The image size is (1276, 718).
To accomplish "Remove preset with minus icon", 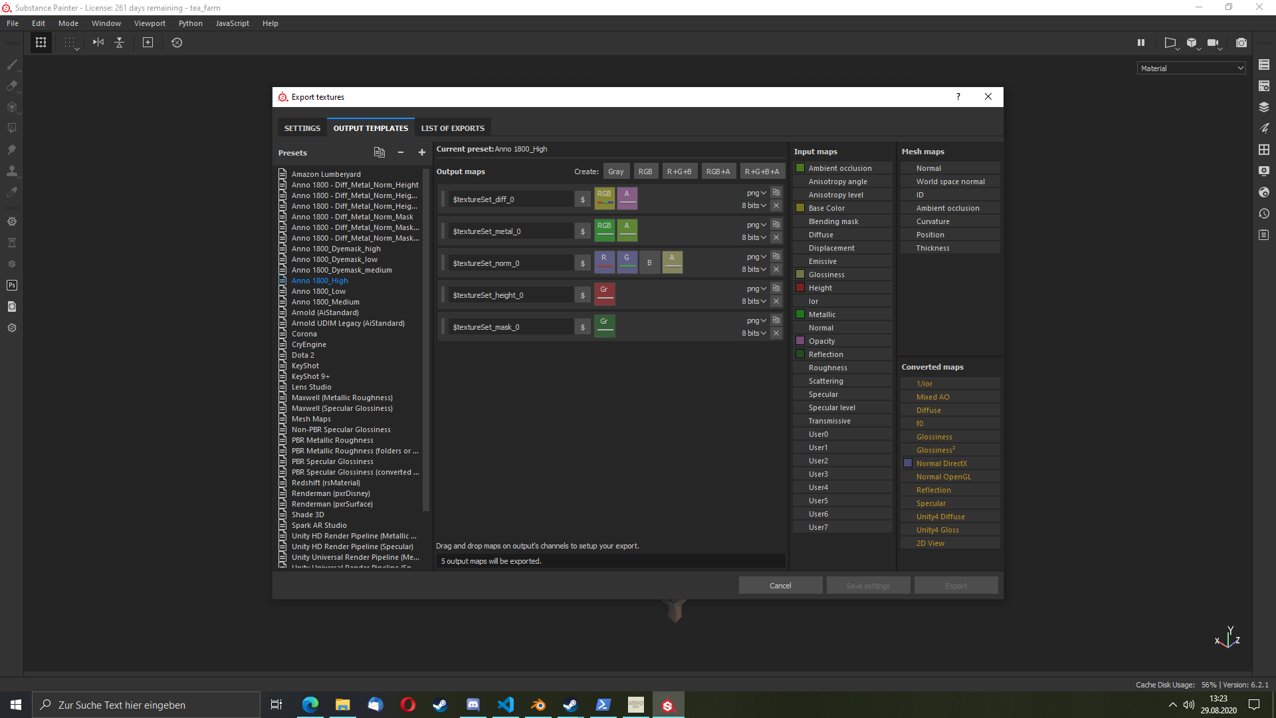I will 401,152.
